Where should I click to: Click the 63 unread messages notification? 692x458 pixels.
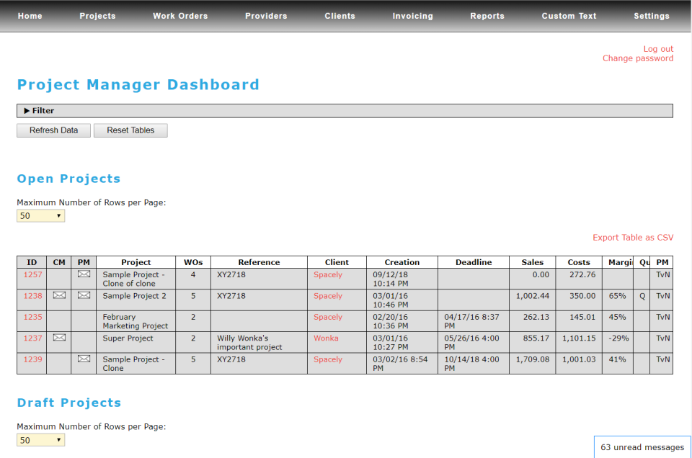(642, 446)
